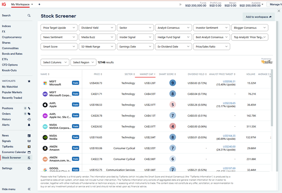Click the IG logo

coord(4,4)
